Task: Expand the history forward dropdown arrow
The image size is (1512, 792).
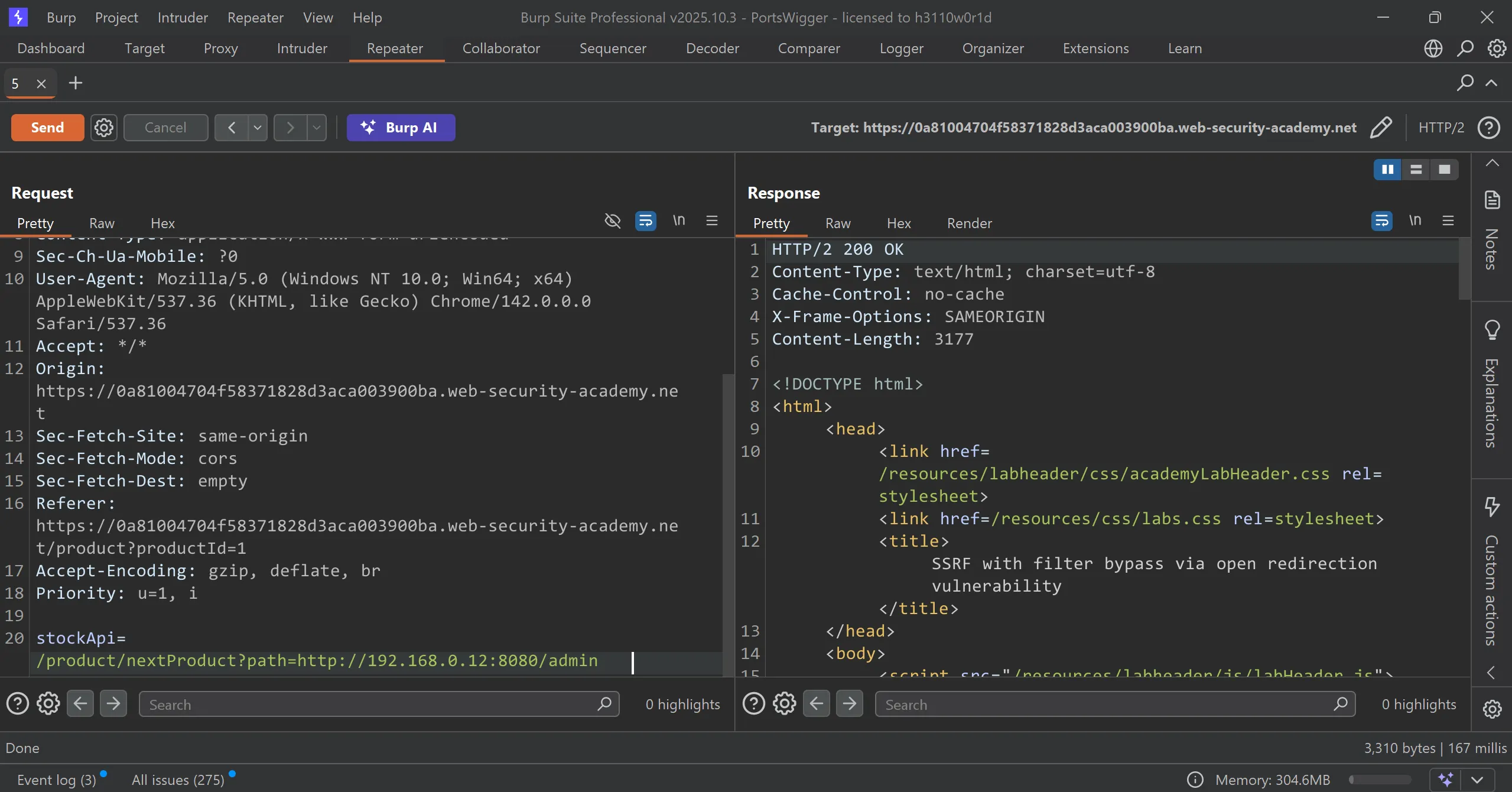Action: [317, 128]
